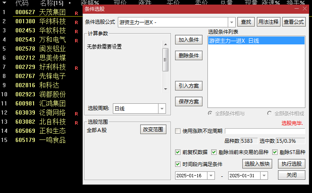Toggle 剔除当前未交易的品种 checkbox
The image size is (312, 193).
pos(214,152)
